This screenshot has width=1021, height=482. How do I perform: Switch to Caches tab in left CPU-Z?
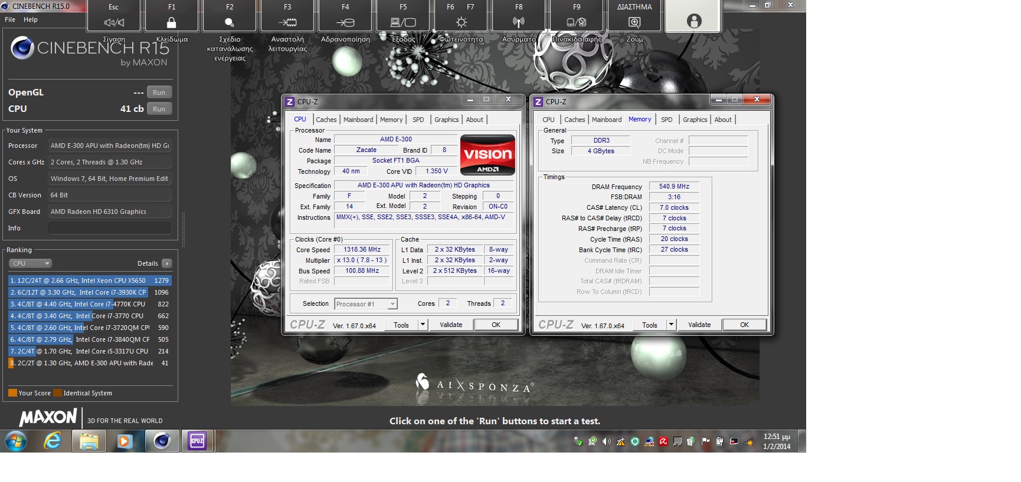pos(326,120)
